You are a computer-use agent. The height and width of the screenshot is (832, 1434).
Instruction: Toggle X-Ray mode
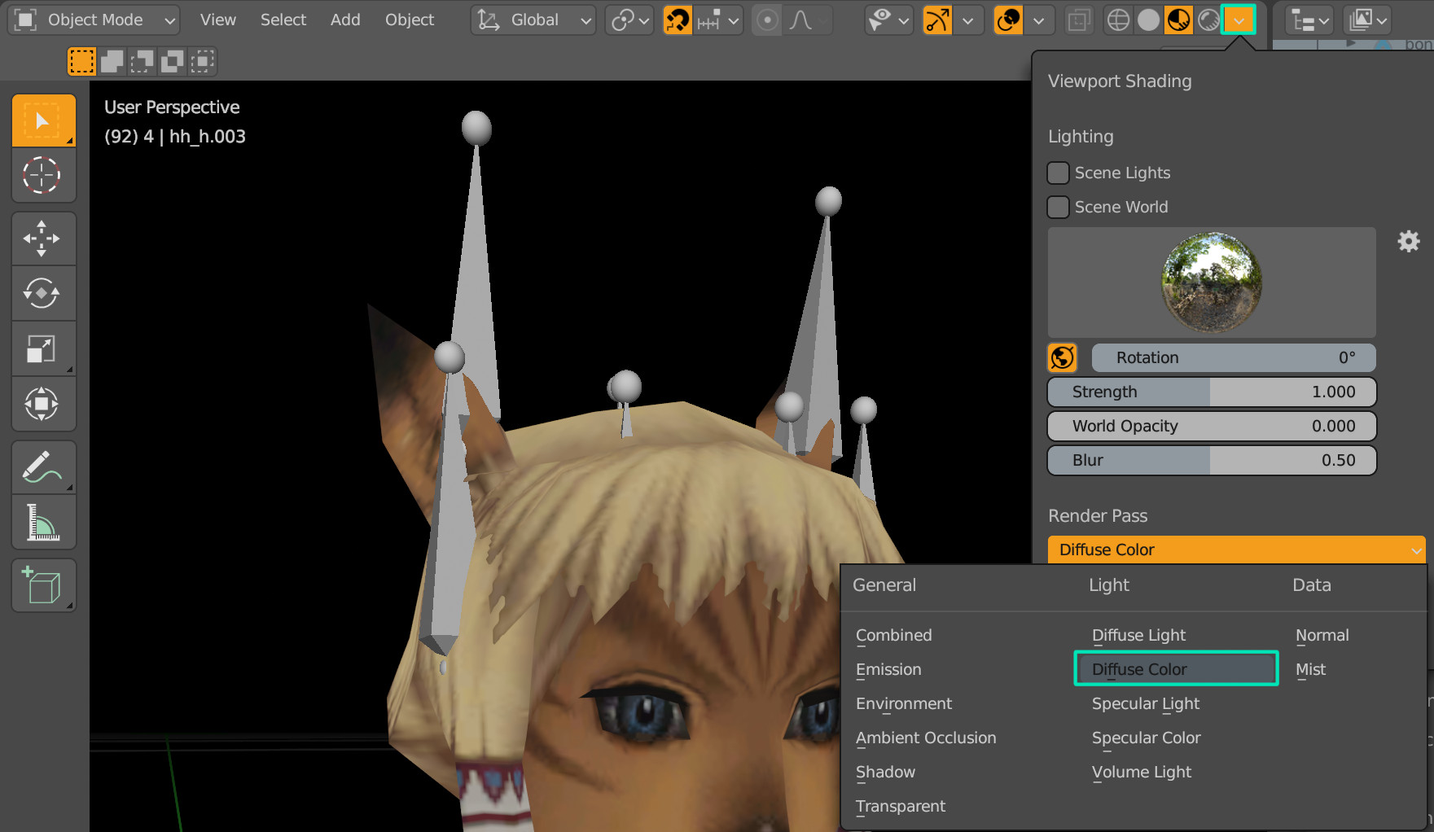click(1079, 20)
